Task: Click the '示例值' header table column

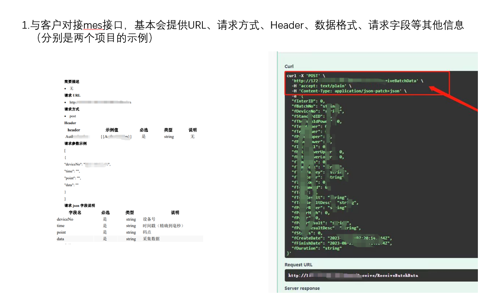Action: click(112, 130)
